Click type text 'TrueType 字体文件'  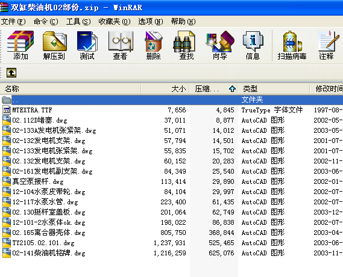[272, 110]
